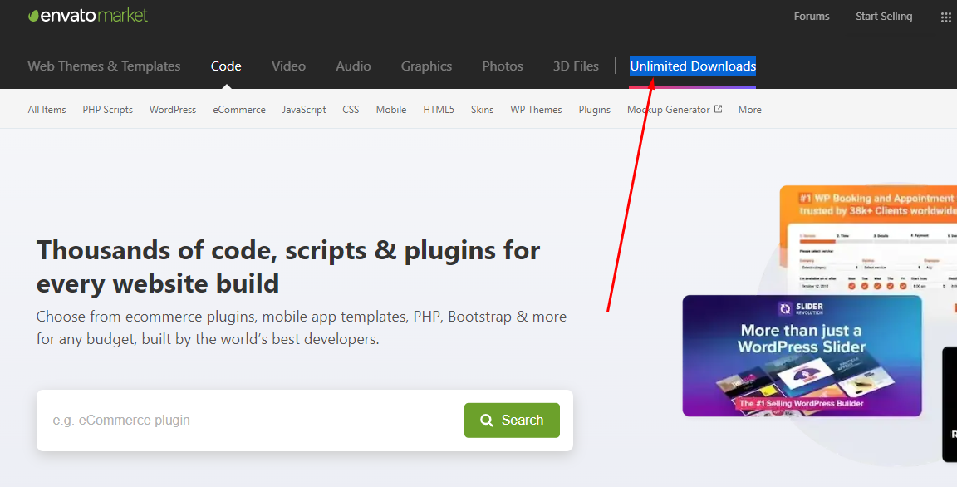957x487 pixels.
Task: Open the 3D Files category
Action: [x=576, y=66]
